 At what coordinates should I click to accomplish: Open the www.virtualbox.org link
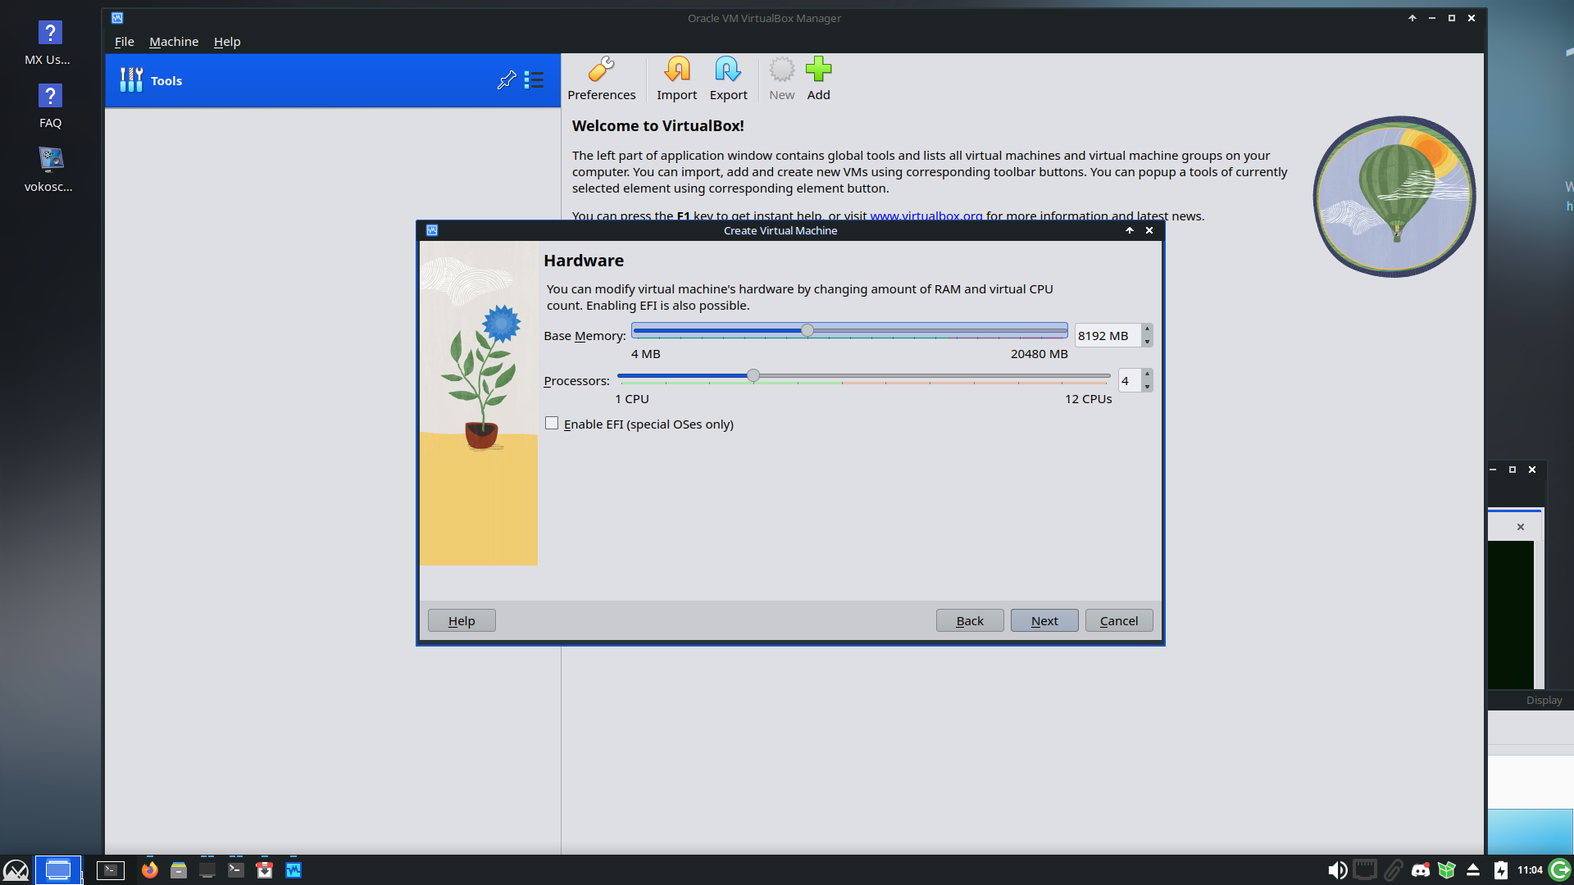click(x=926, y=216)
